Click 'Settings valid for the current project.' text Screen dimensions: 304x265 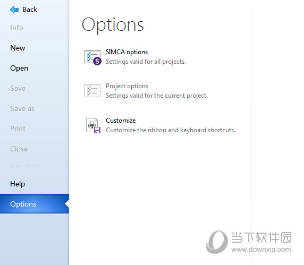coord(157,96)
